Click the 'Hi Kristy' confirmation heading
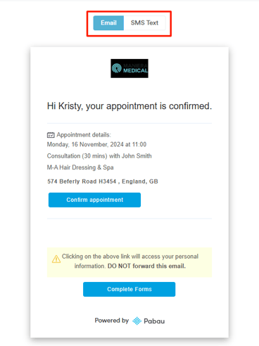 (x=129, y=106)
